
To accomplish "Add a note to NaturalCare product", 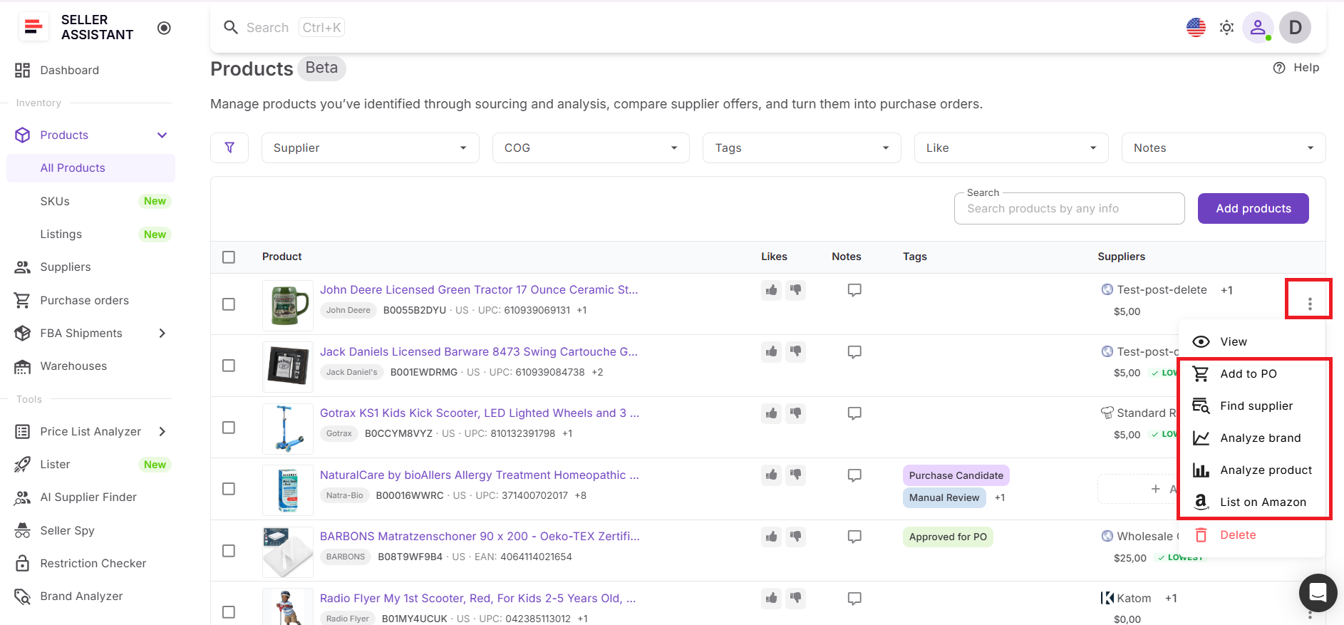I will coord(854,475).
